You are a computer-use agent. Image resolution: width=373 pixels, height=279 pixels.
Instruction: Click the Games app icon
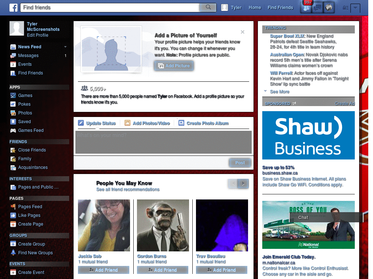pyautogui.click(x=13, y=96)
